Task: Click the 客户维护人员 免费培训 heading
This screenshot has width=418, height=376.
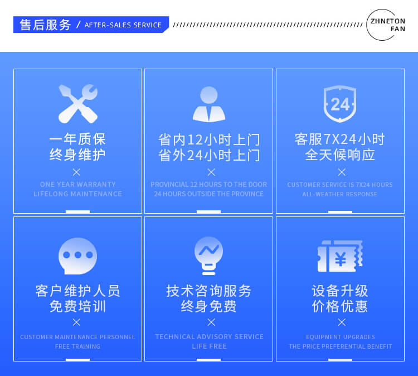Action: click(77, 298)
